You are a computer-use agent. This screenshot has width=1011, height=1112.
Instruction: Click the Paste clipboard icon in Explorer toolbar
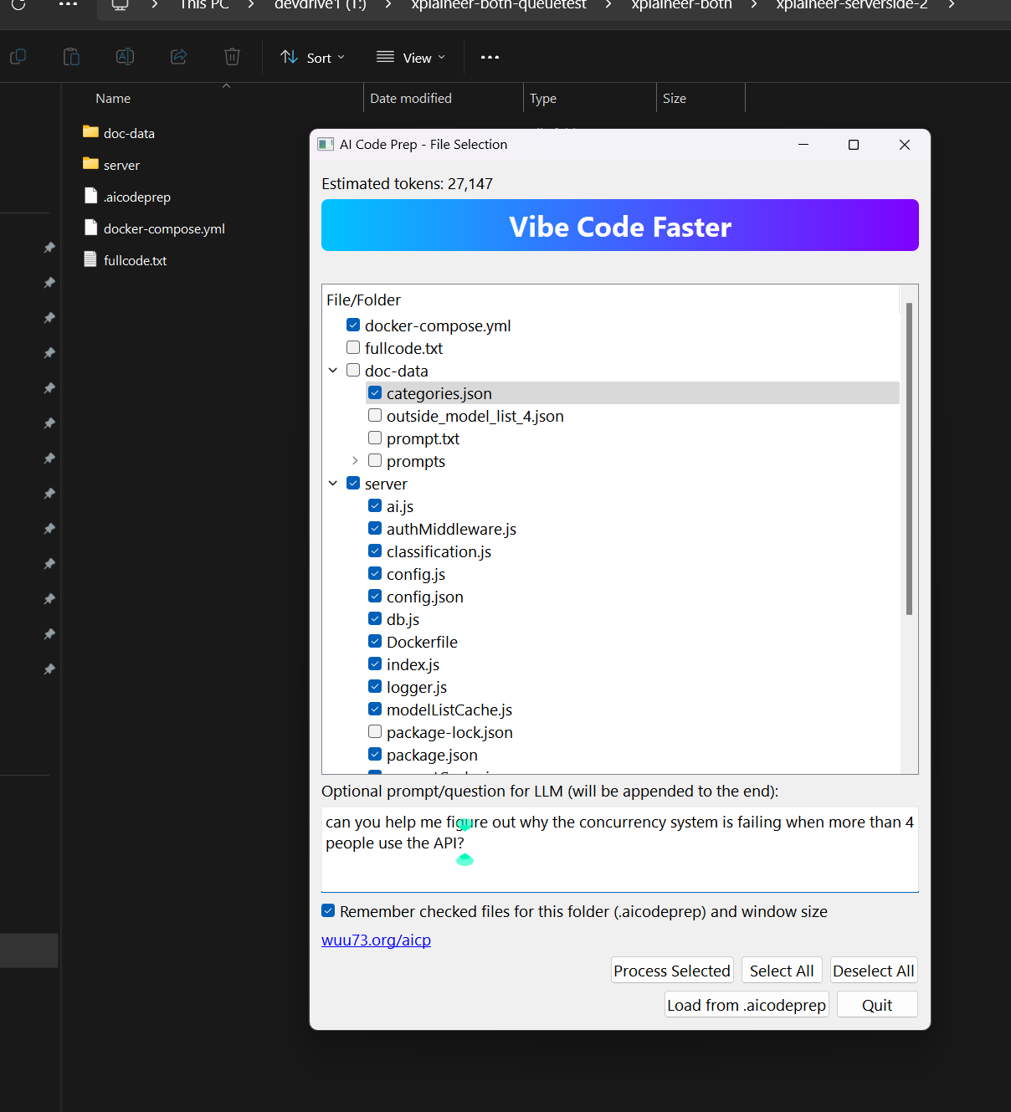click(x=71, y=57)
